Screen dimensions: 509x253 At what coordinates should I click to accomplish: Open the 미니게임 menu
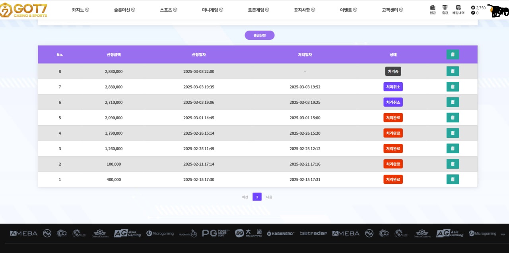tap(212, 10)
